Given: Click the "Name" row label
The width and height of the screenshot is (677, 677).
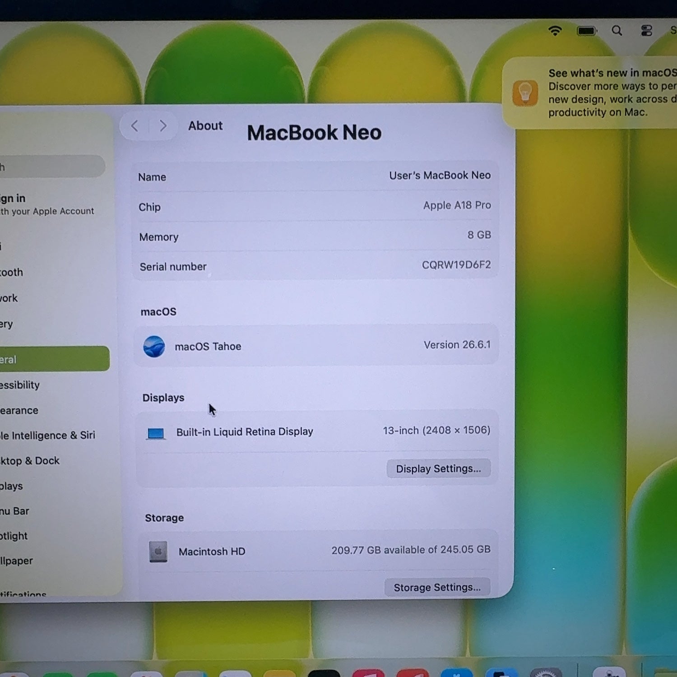Looking at the screenshot, I should tap(152, 177).
